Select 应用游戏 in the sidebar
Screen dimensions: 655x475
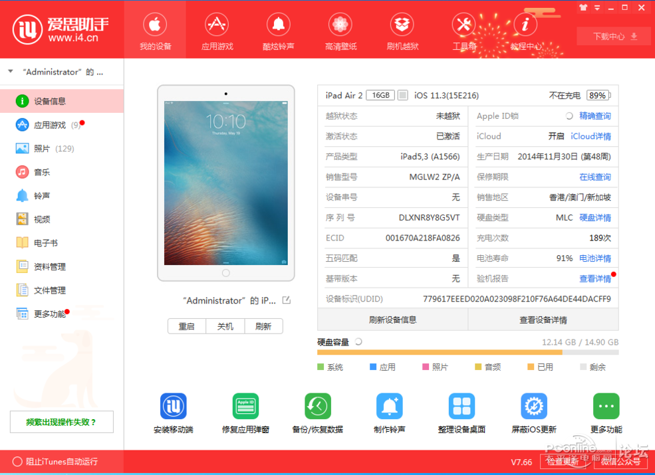pyautogui.click(x=62, y=125)
